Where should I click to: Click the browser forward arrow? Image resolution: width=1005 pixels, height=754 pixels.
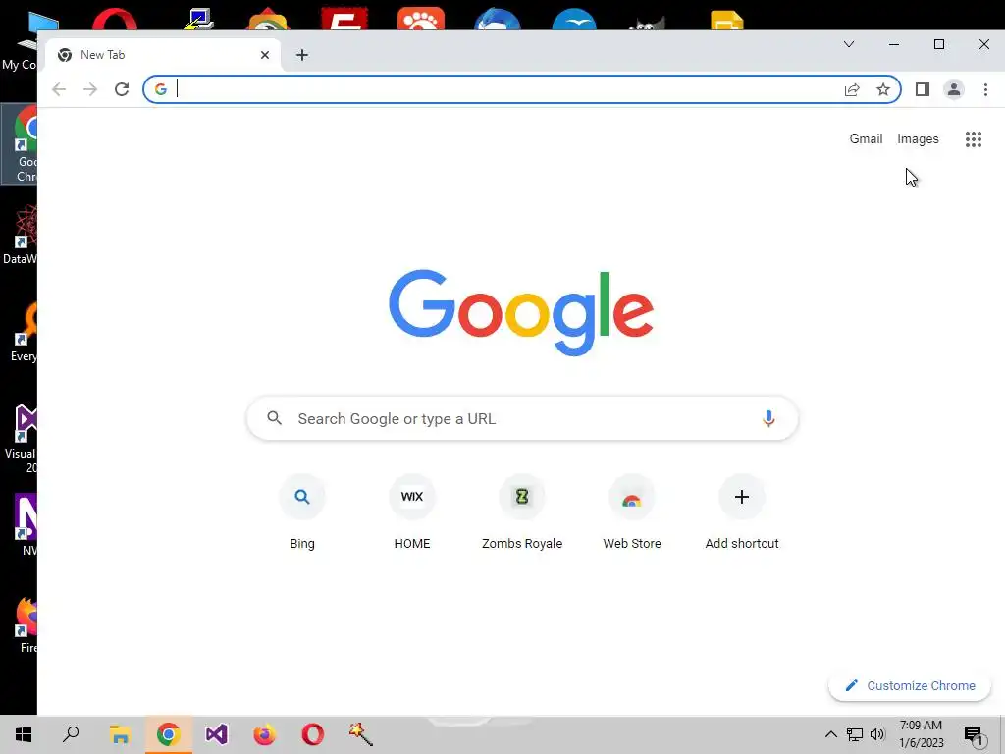click(x=90, y=89)
